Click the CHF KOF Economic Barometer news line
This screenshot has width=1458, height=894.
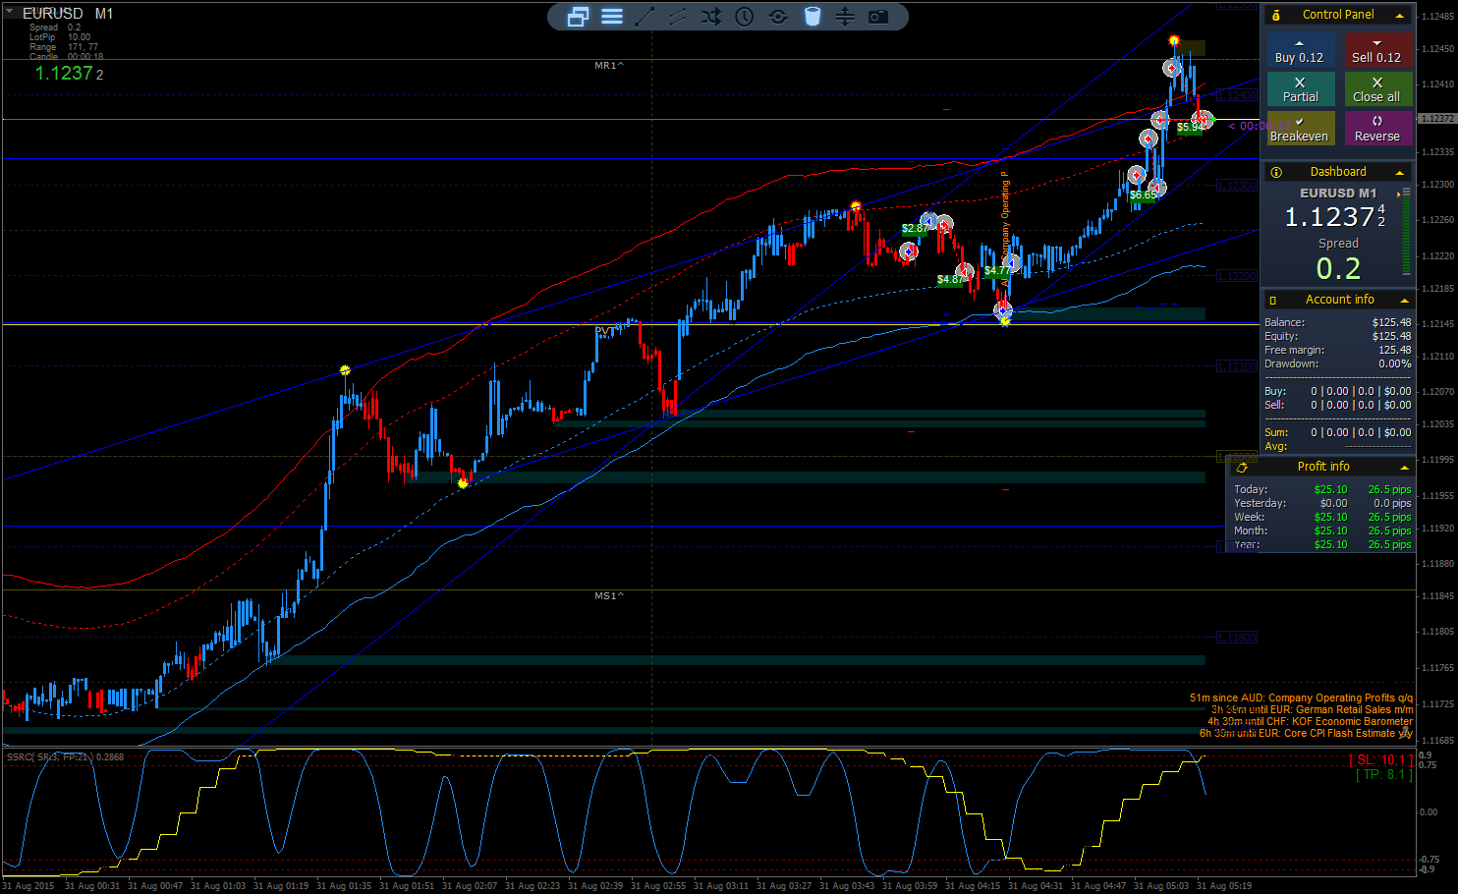coord(1310,721)
